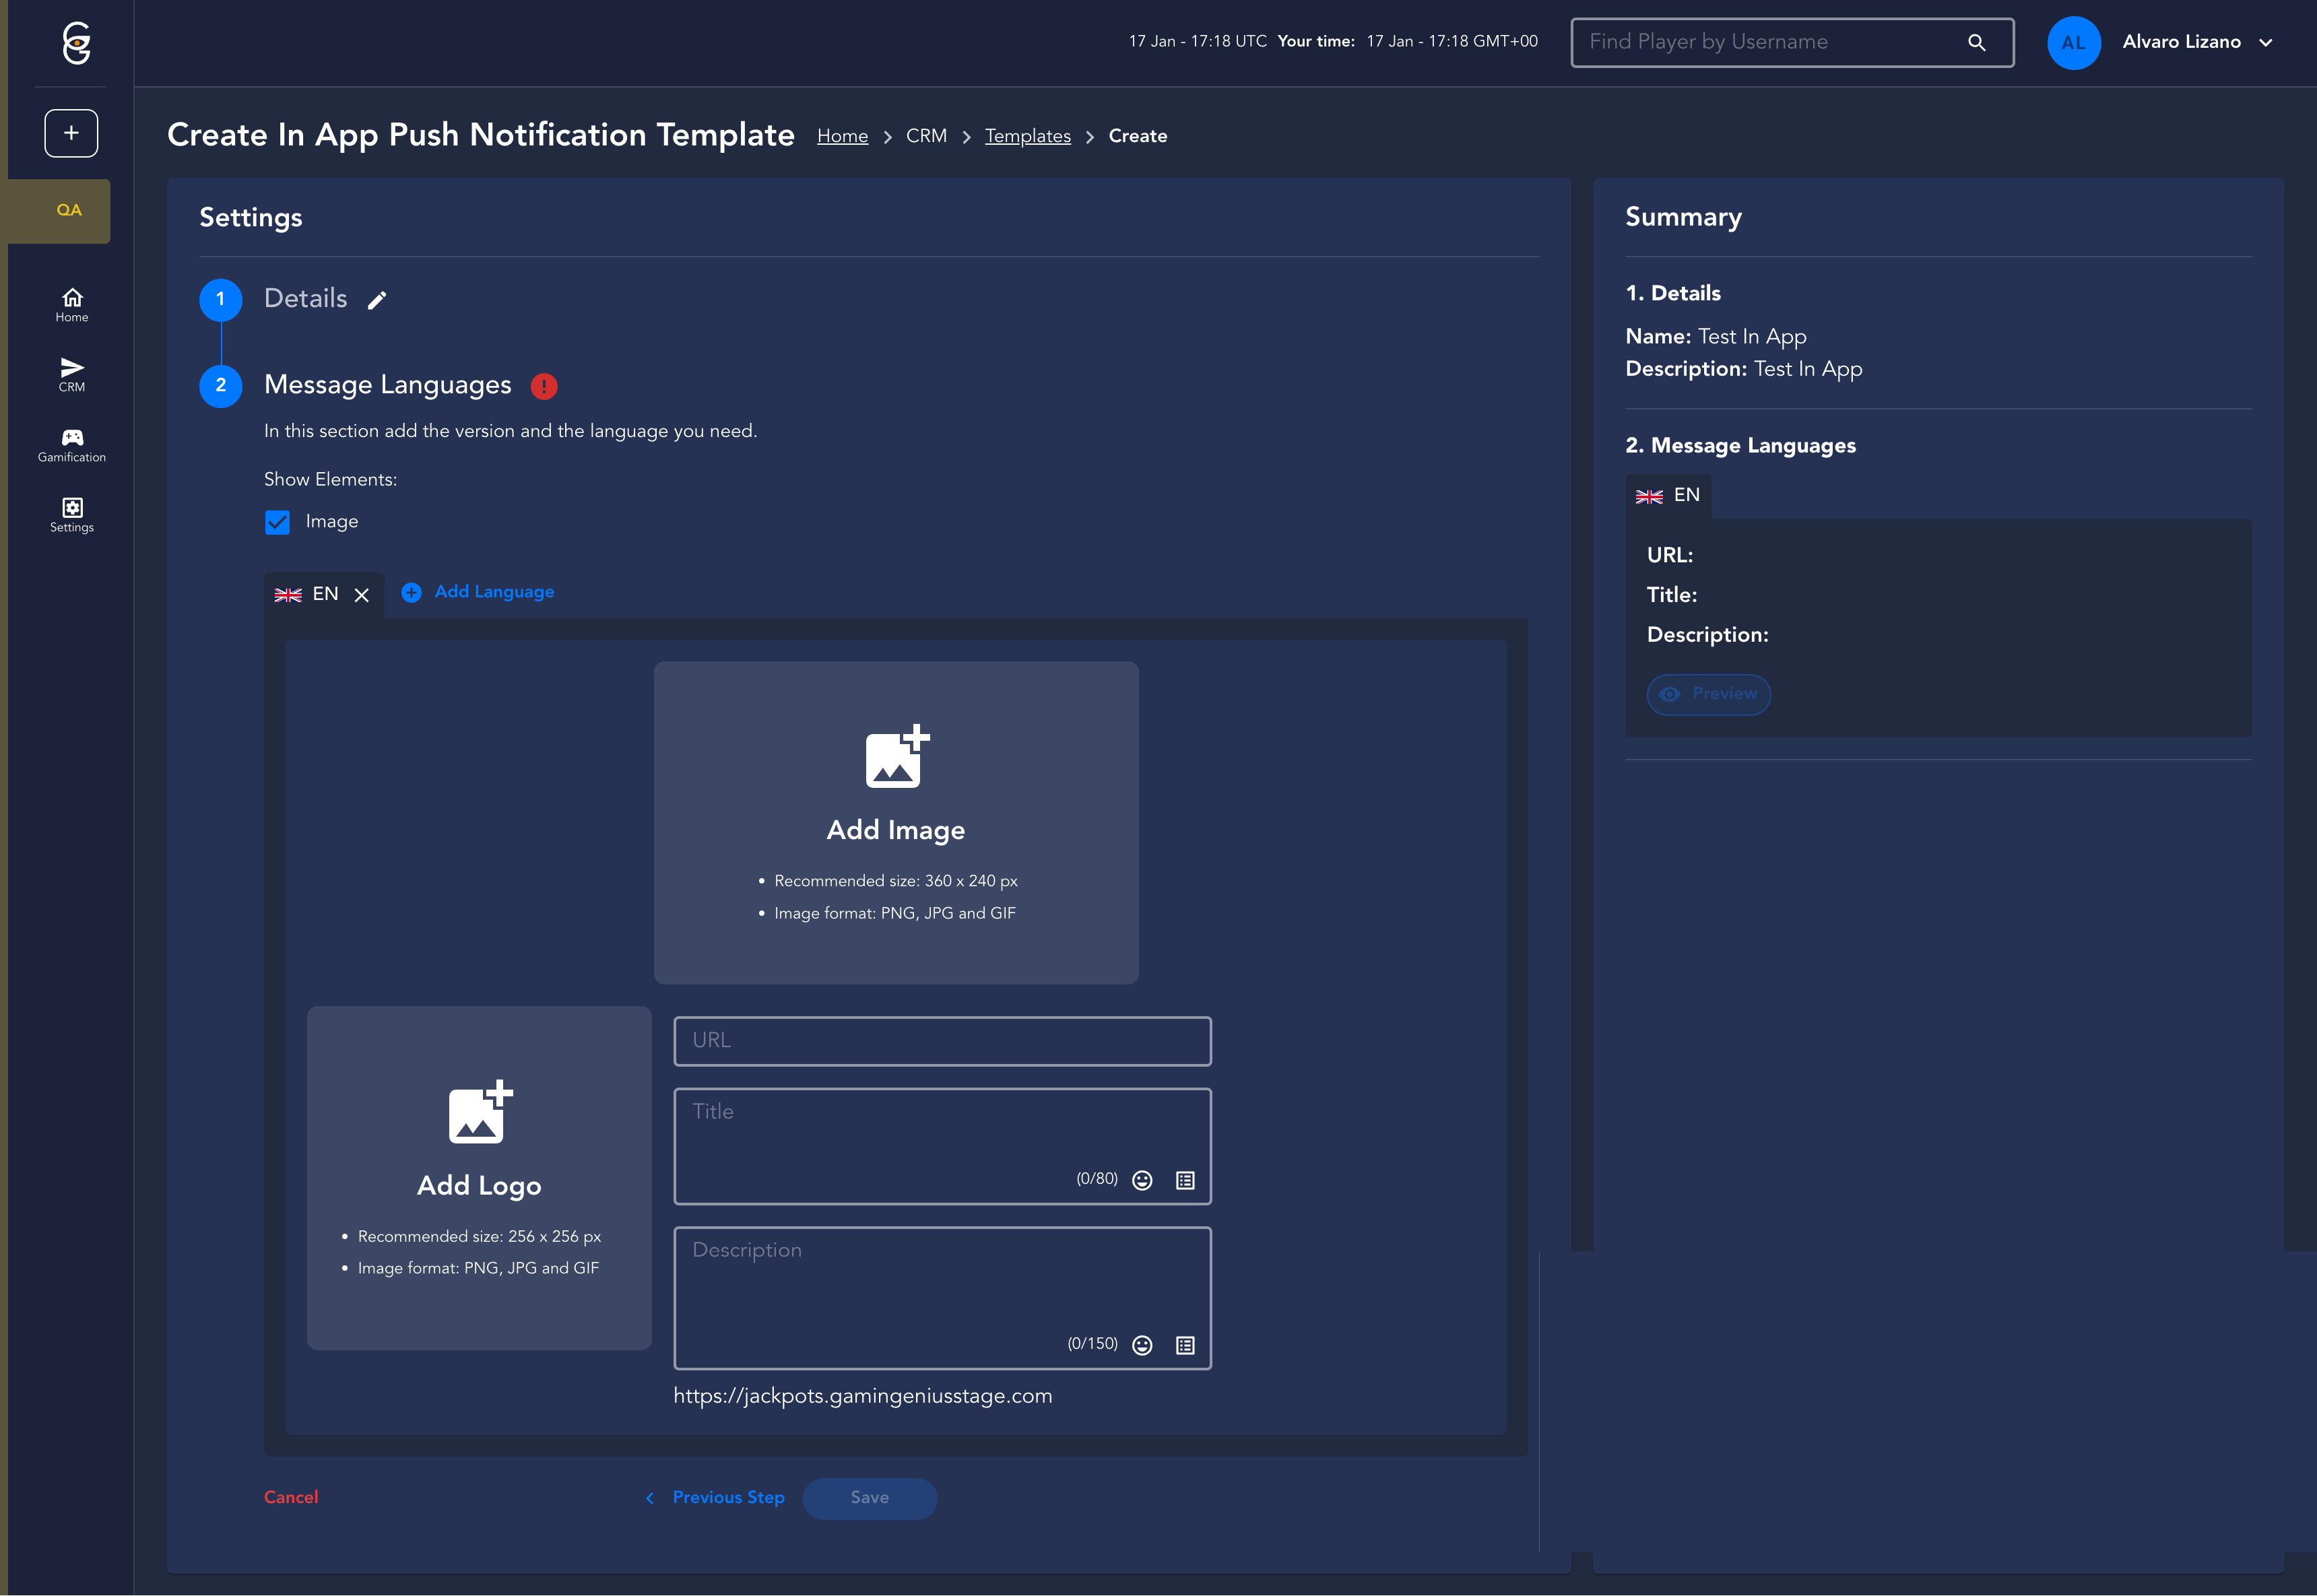This screenshot has height=1596, width=2317.
Task: Click the URL input field
Action: tap(942, 1041)
